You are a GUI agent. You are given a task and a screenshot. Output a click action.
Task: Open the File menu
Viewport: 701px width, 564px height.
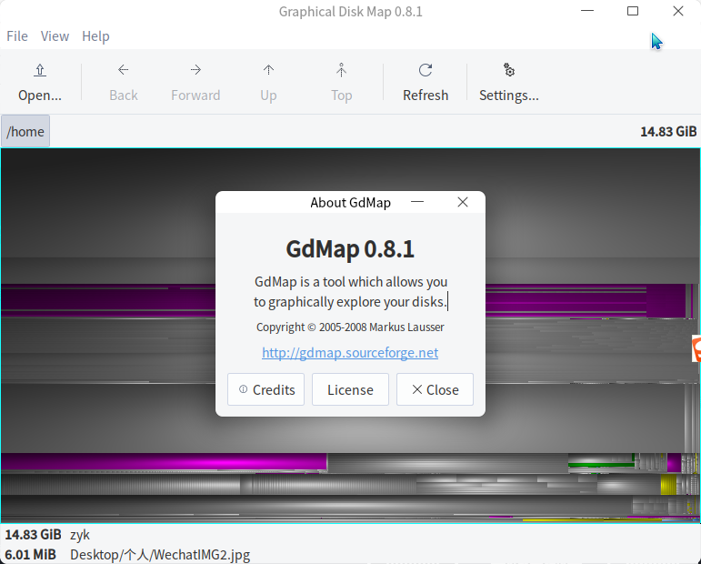[17, 36]
